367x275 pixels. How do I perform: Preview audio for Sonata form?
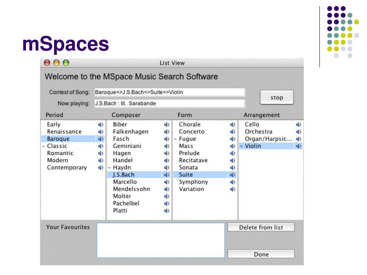point(233,168)
